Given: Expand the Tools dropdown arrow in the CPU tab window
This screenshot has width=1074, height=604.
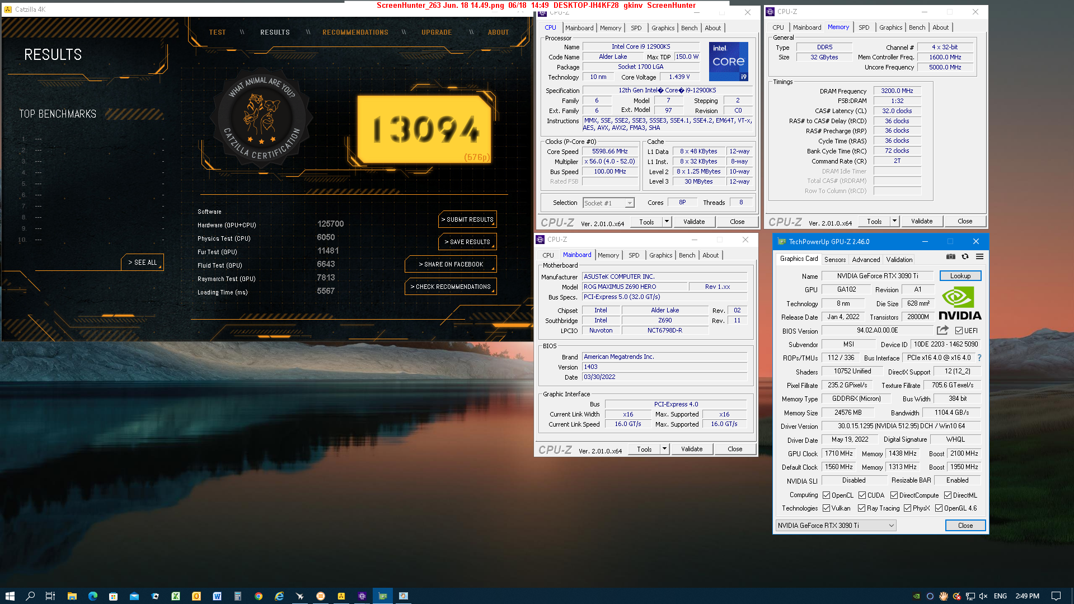Looking at the screenshot, I should [x=667, y=222].
